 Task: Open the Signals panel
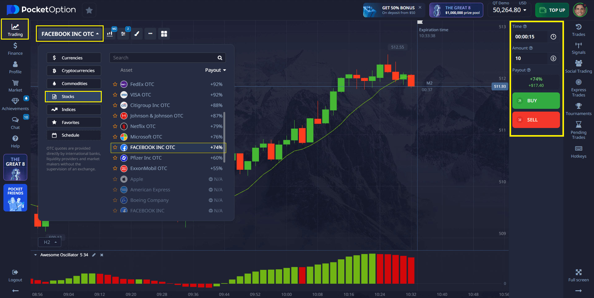coord(578,48)
